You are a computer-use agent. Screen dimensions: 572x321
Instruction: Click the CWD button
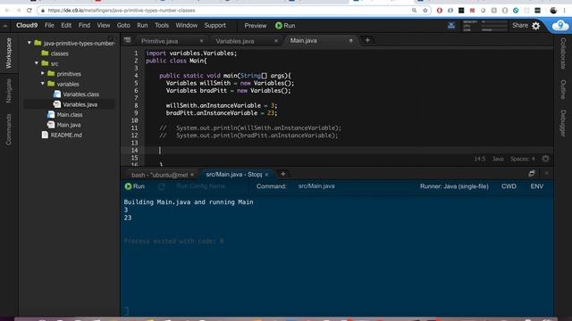click(509, 186)
